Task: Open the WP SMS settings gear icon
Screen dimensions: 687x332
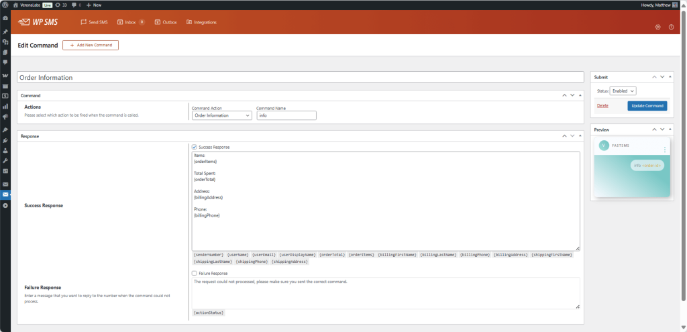Action: [x=657, y=27]
